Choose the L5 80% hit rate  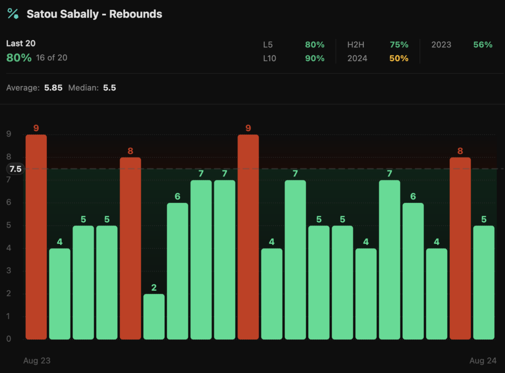point(315,45)
